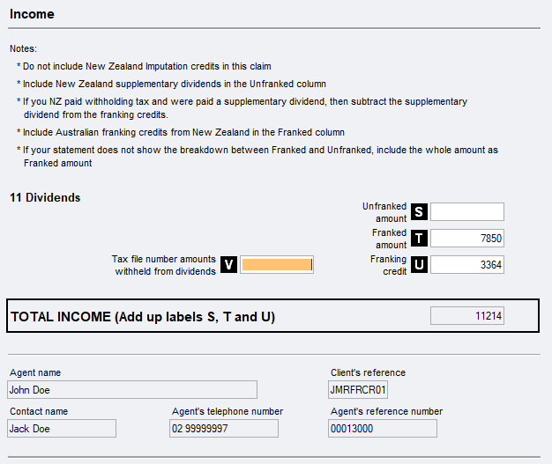This screenshot has width=552, height=464.
Task: Click the Agent's telephone number field
Action: 224,429
